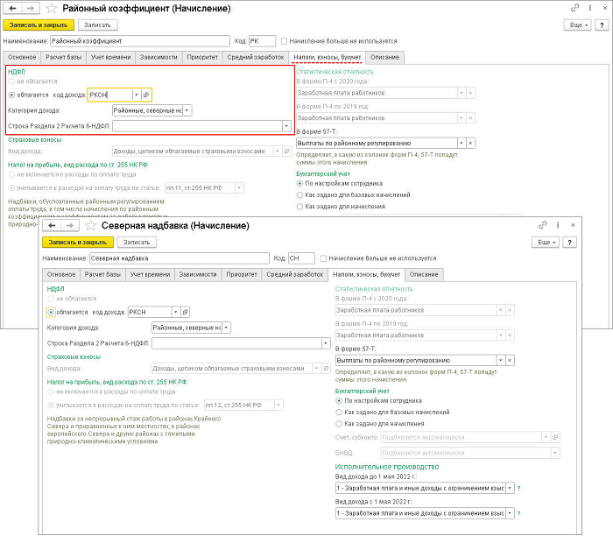Open 'Еще' menu in Районный коэффициент window
This screenshot has width=613, height=536.
575,25
